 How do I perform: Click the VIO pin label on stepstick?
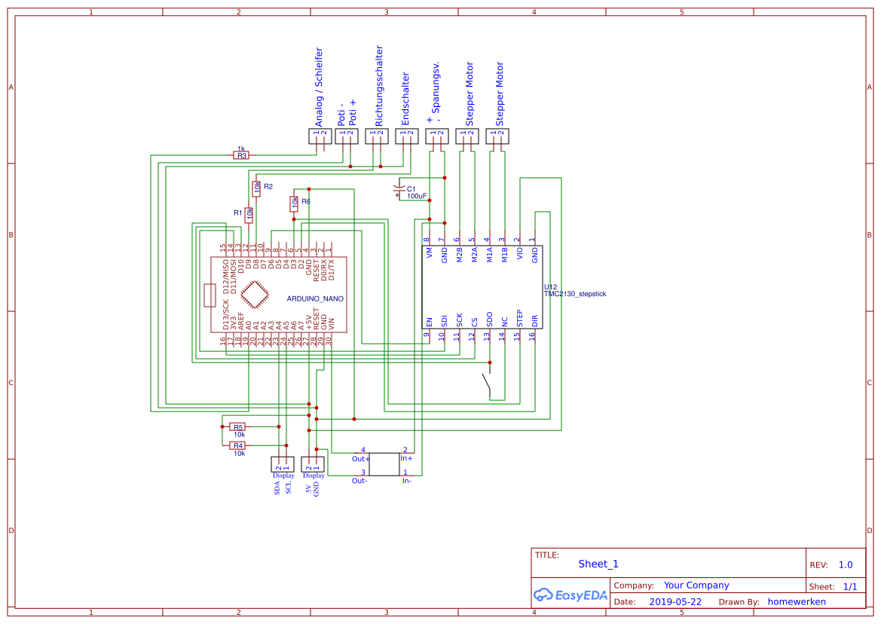(519, 253)
